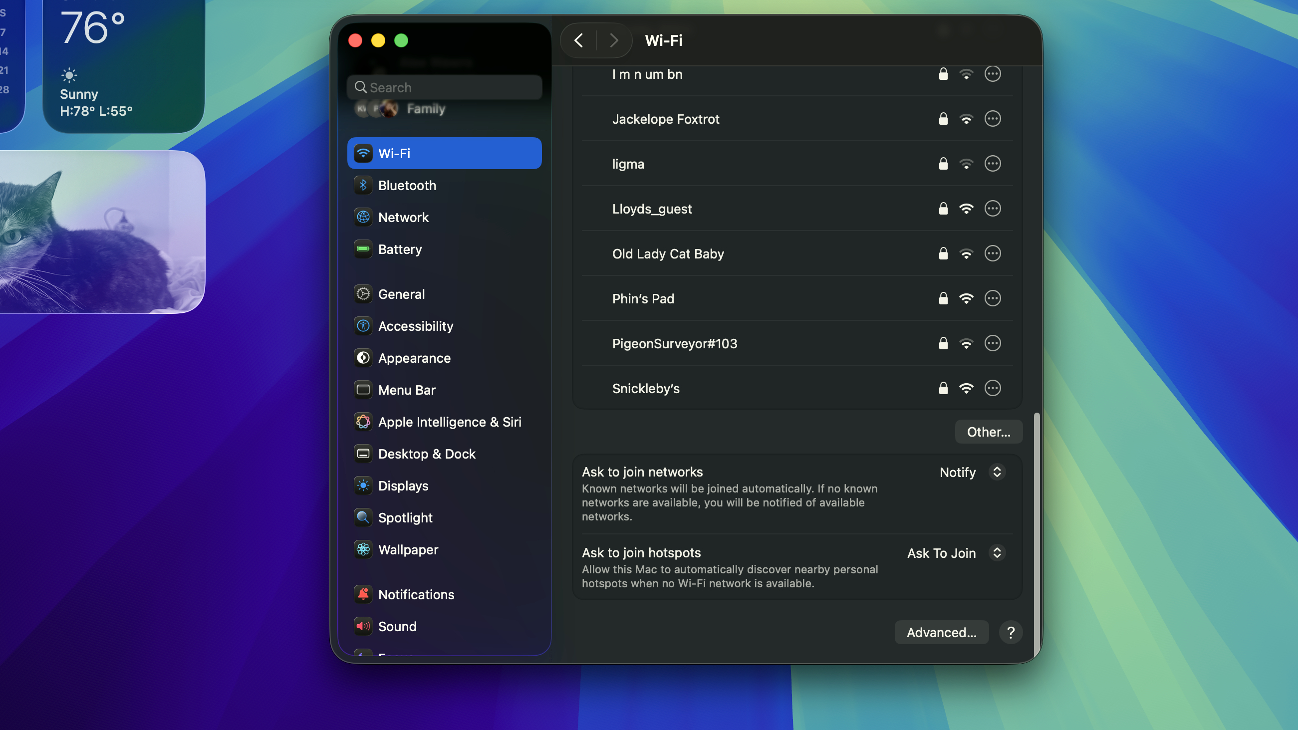Click the vertical scrollbar in Wi-Fi pane
Viewport: 1298px width, 730px height.
[x=1037, y=534]
